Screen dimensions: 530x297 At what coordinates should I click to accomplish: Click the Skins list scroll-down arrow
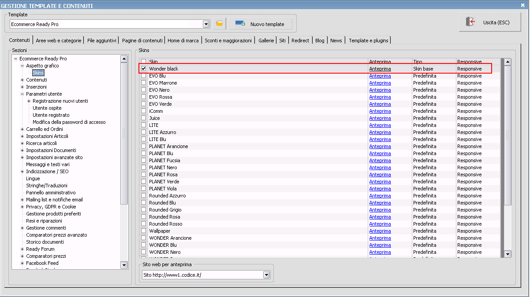pyautogui.click(x=508, y=254)
